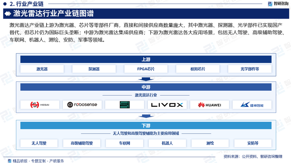Click 无人驾驶和高级驾驶辅助为主要应用领域 subtitle

[146, 134]
